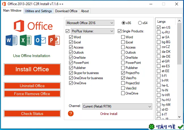This screenshot has height=130, width=184.
Task: Click the Online Install link
Action: [x=109, y=114]
